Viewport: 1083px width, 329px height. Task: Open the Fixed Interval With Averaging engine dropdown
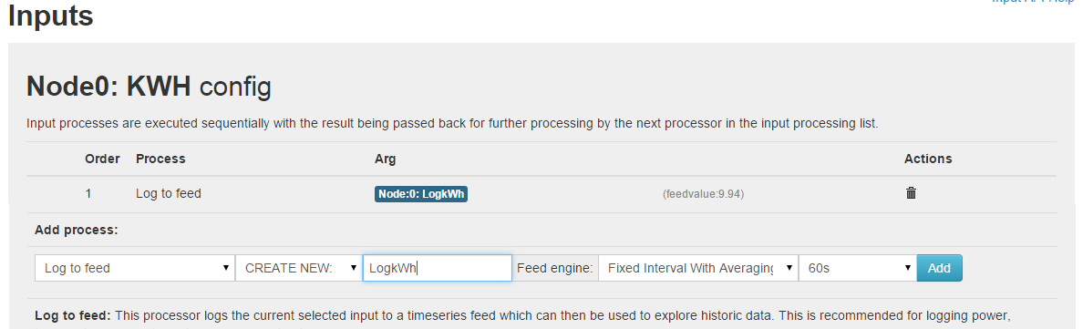point(697,268)
